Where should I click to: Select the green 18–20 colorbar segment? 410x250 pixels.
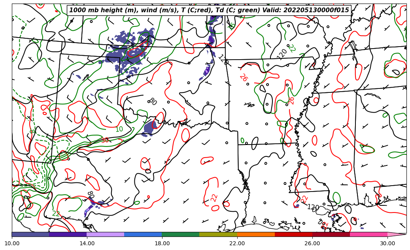(x=181, y=234)
